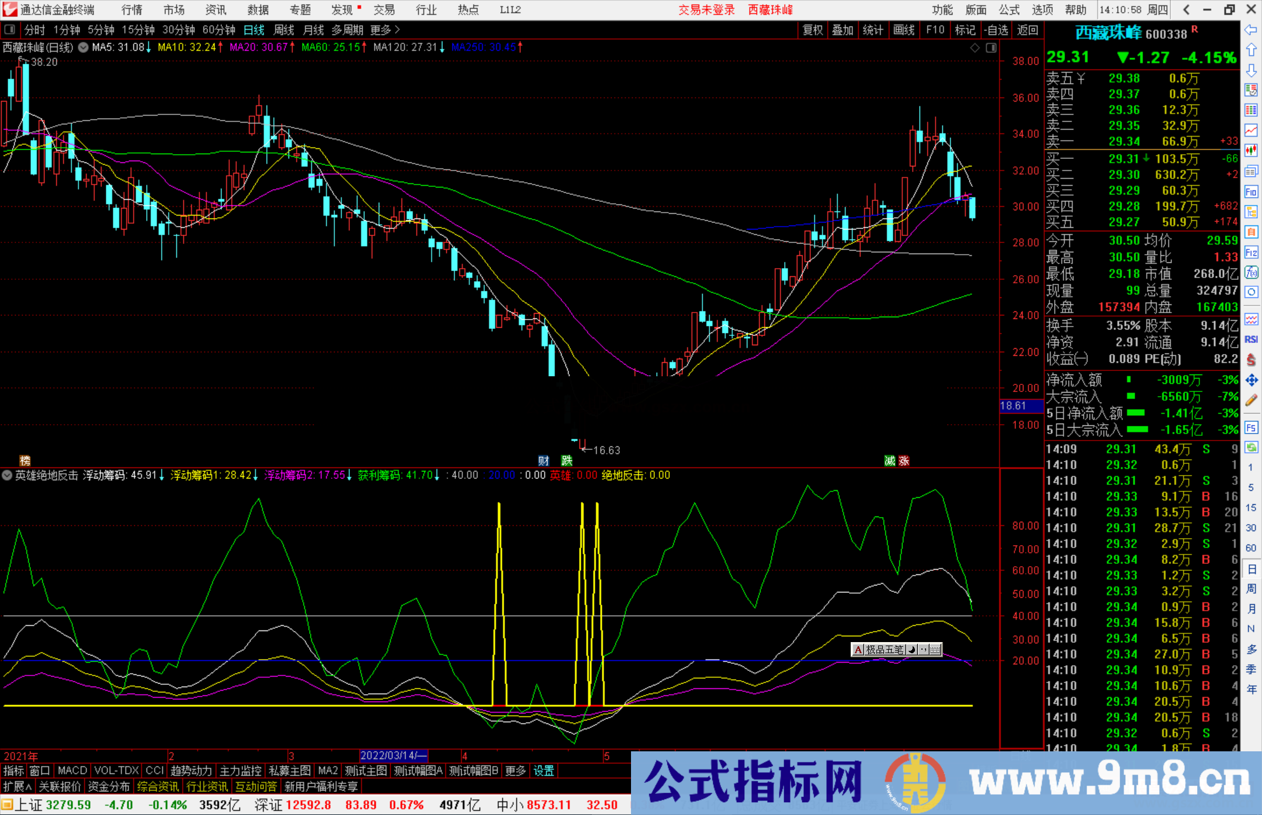Click the circle icon in right sidebar
The height and width of the screenshot is (815, 1262).
[x=1251, y=292]
